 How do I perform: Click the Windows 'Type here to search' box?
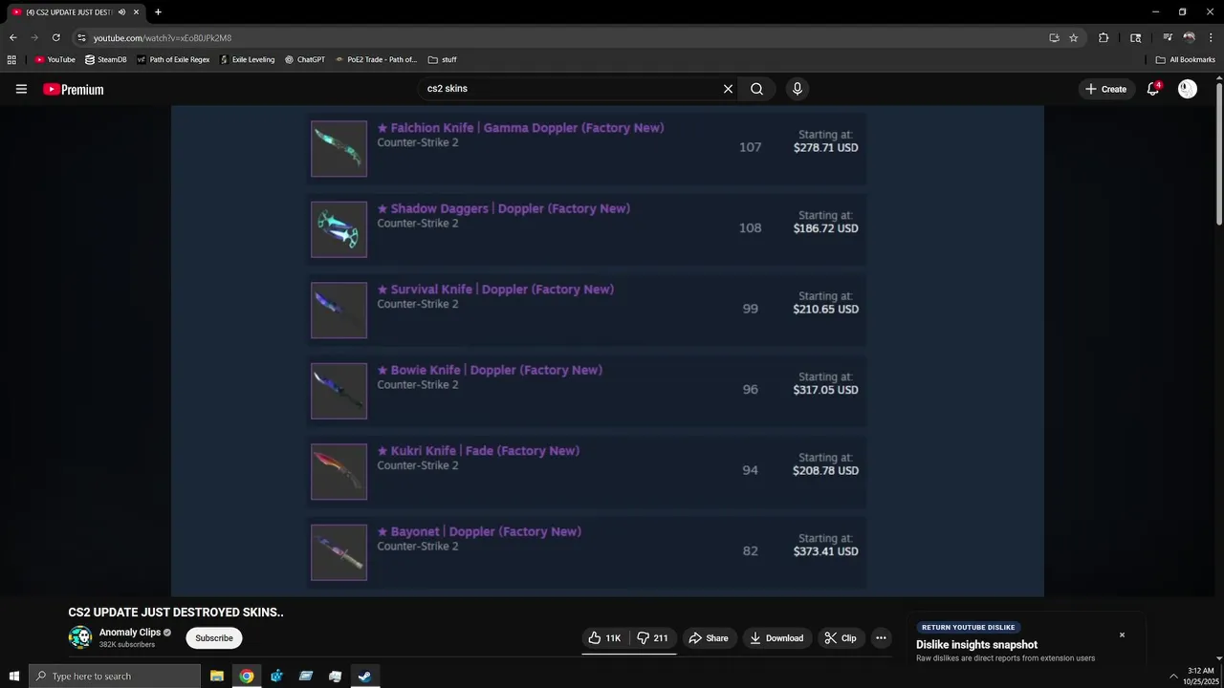pyautogui.click(x=115, y=677)
